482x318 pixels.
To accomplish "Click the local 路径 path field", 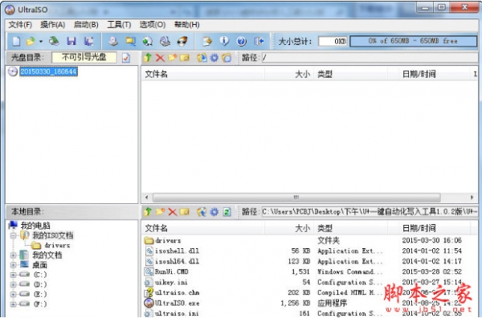I will 370,212.
